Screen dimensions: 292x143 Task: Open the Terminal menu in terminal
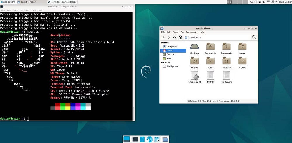point(25,10)
